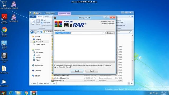Image resolution: width=169 pixels, height=95 pixels.
Task: Click the Copy ribbon icon in Explorer
Action: tap(33, 22)
